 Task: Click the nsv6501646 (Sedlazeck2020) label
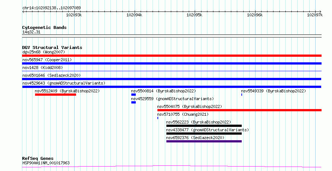(51, 75)
